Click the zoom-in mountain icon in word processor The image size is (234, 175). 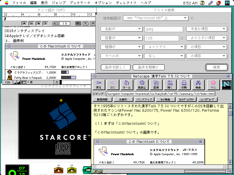point(19,82)
